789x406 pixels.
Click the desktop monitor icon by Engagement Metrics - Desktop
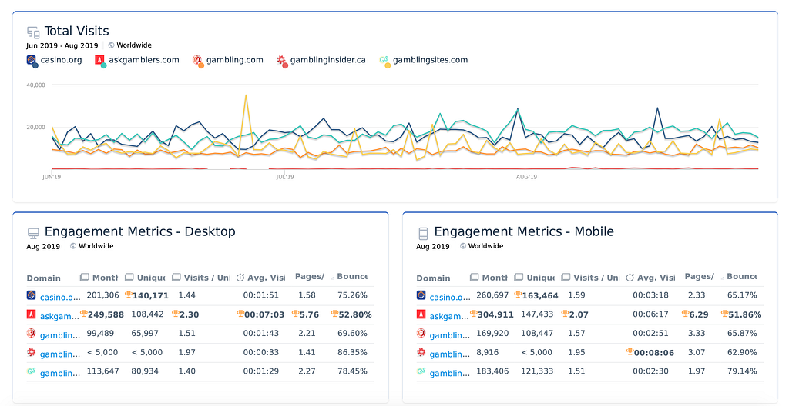pyautogui.click(x=33, y=233)
